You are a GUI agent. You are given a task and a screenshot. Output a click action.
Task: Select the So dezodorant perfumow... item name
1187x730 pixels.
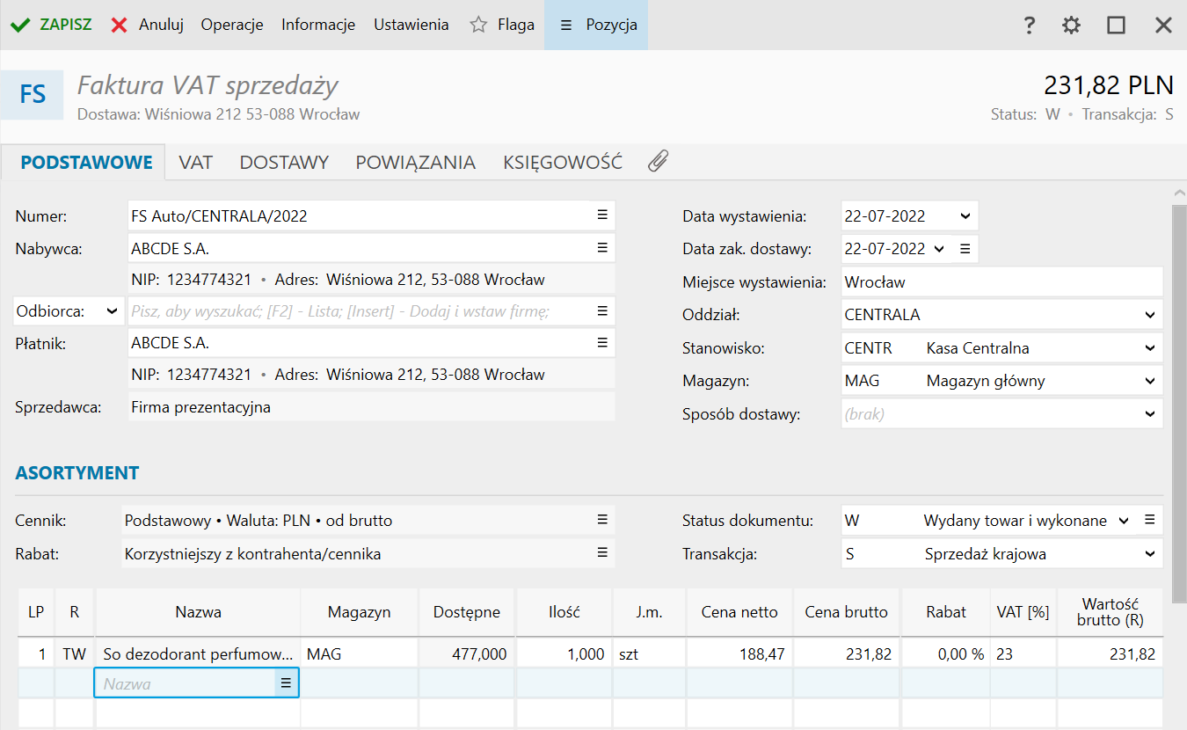click(197, 653)
